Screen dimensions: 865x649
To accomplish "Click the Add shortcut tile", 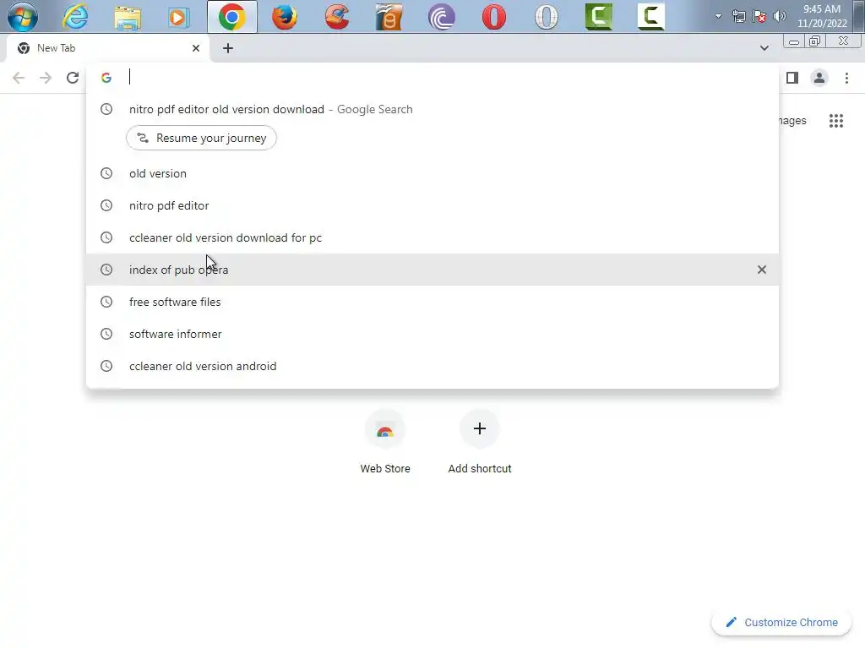I will pos(480,442).
